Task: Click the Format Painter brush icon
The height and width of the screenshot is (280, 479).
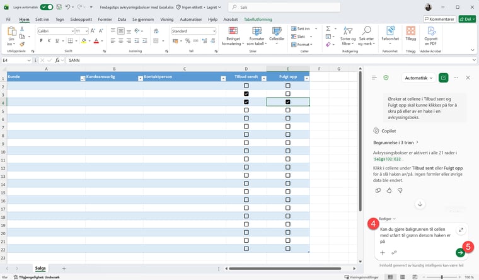Action: point(22,44)
